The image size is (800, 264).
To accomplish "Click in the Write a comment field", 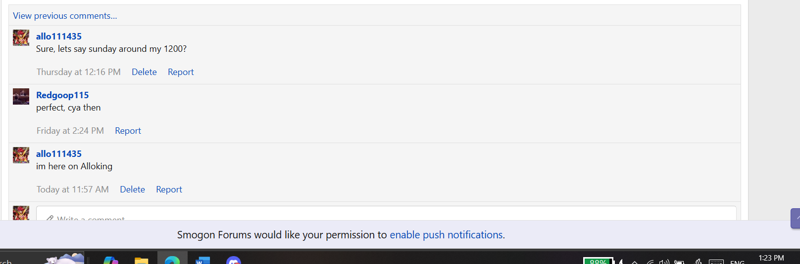I will (386, 215).
